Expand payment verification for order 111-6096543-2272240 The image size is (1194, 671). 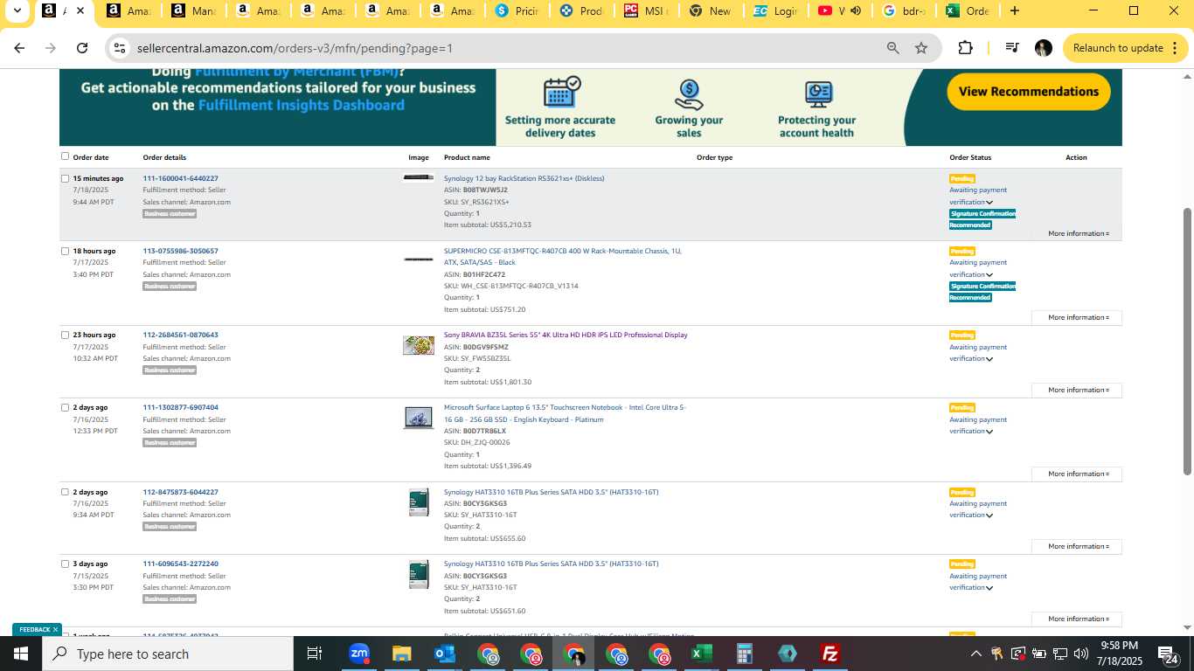point(989,588)
